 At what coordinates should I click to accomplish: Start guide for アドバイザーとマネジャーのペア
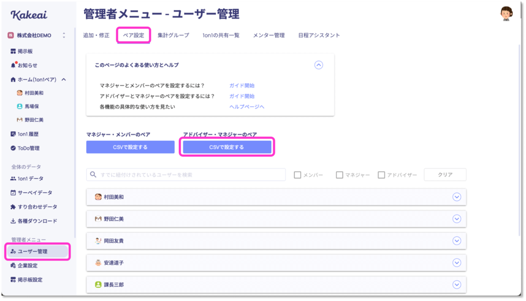(242, 96)
